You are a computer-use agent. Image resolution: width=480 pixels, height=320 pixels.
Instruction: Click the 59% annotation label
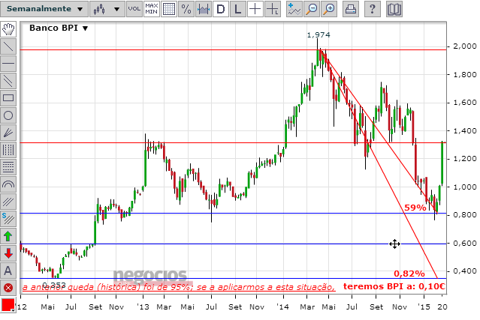415,208
